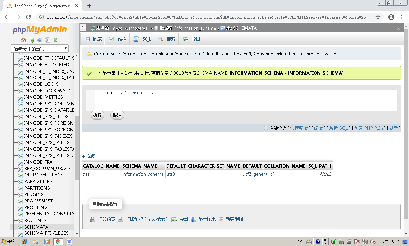The image size is (409, 246).
Task: Expand the 选项 options link
Action: [89, 156]
